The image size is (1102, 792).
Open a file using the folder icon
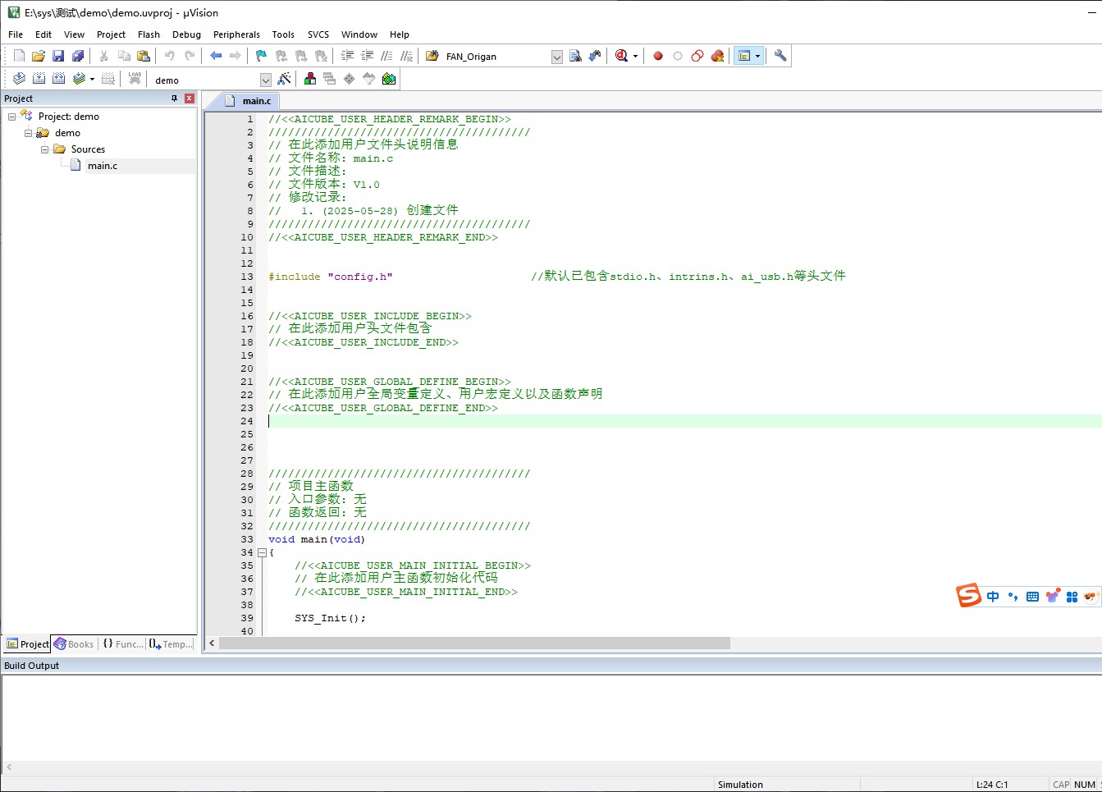pos(39,56)
